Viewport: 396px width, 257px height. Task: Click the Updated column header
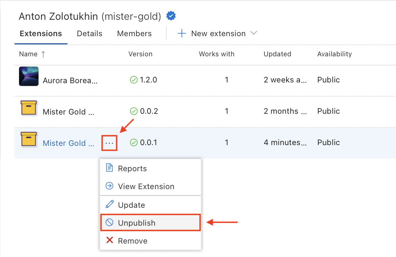tap(277, 54)
